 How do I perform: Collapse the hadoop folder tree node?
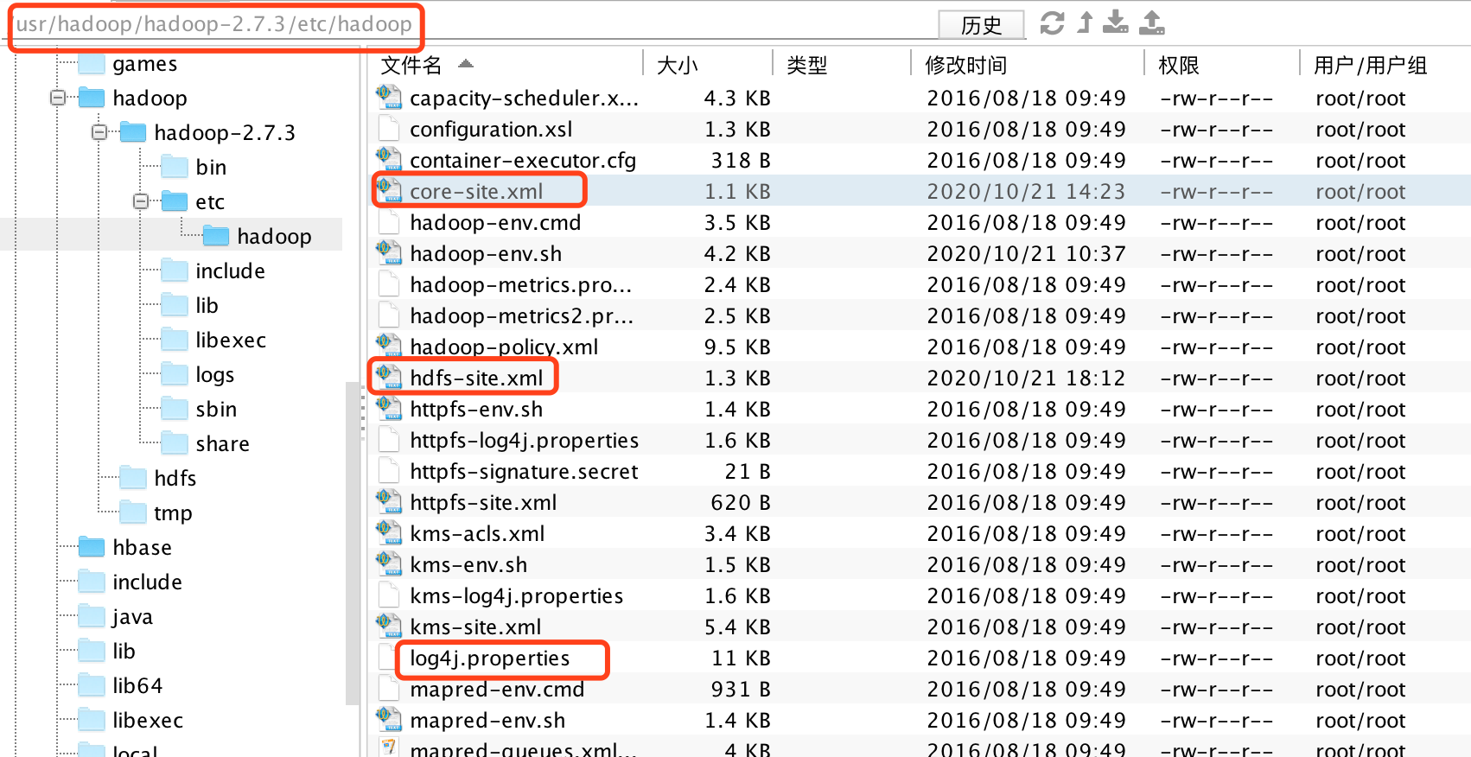pyautogui.click(x=58, y=98)
